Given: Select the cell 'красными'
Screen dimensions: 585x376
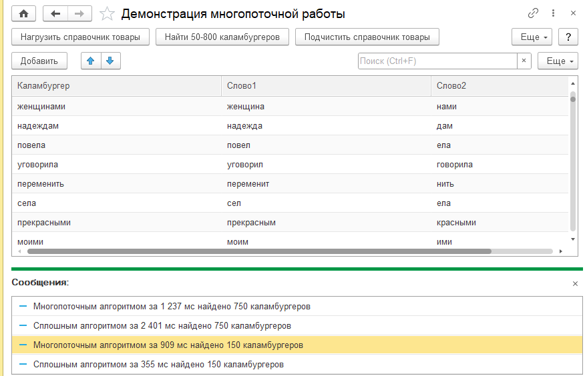Looking at the screenshot, I should (x=500, y=223).
